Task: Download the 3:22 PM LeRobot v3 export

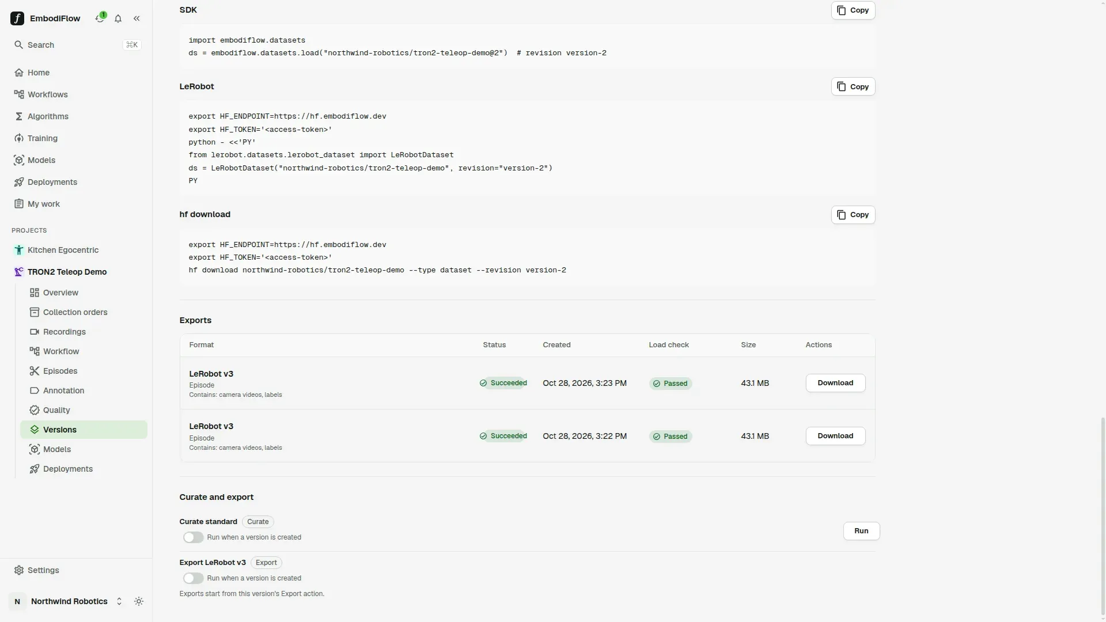Action: point(835,436)
